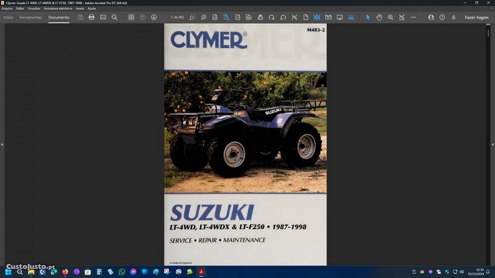Click the email envelope icon
The height and width of the screenshot is (278, 495).
103,17
